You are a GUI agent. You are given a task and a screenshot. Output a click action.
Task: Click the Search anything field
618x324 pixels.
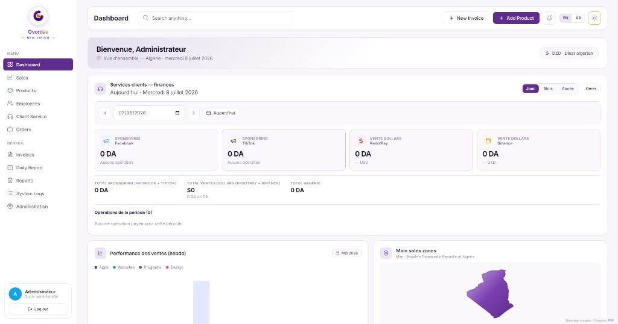point(216,18)
